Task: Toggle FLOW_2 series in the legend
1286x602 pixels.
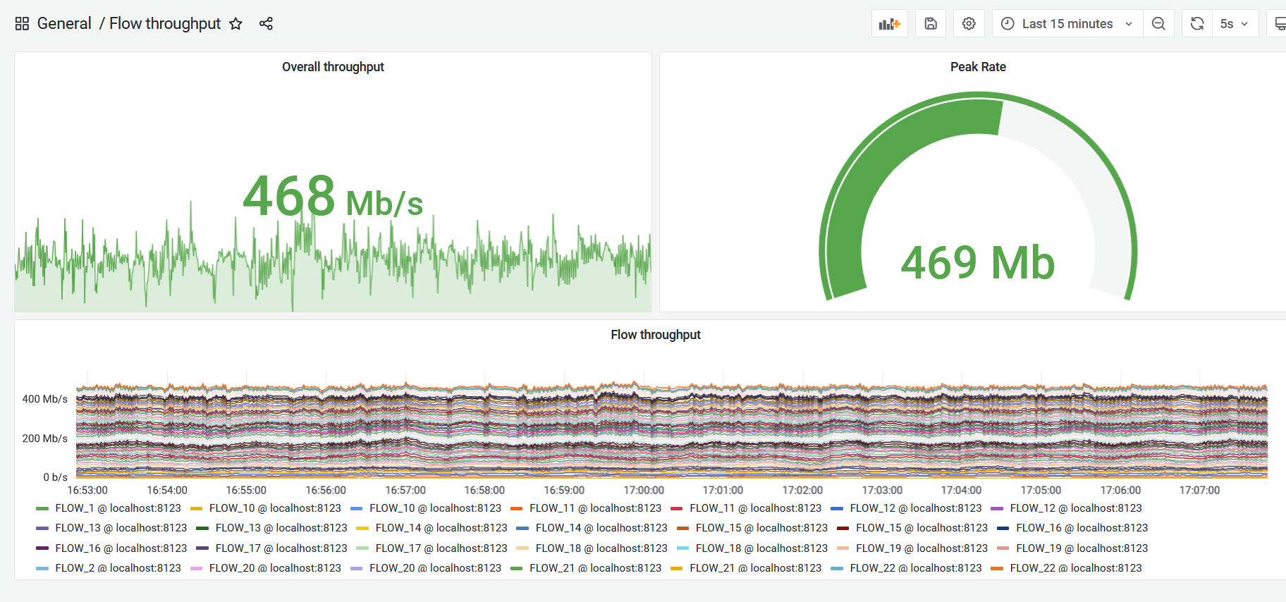Action: [x=118, y=568]
